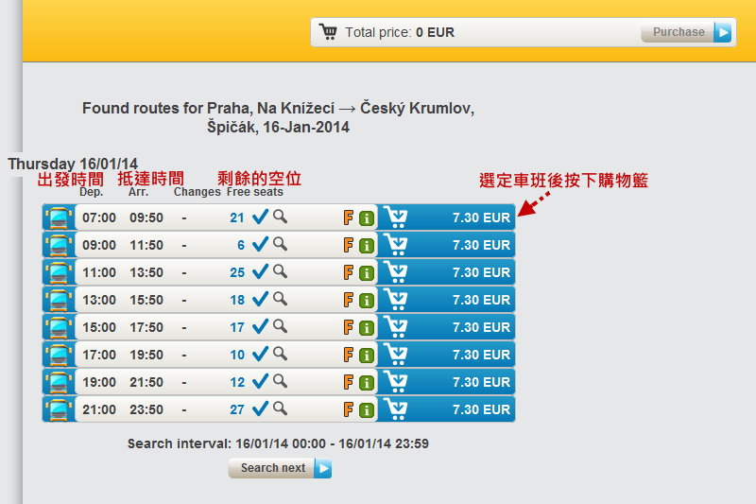Screen dimensions: 756x504
Task: Click the blue checkmark on 11:00 row
Action: [260, 271]
